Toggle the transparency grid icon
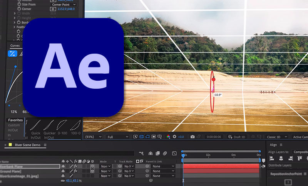 [x=142, y=137]
